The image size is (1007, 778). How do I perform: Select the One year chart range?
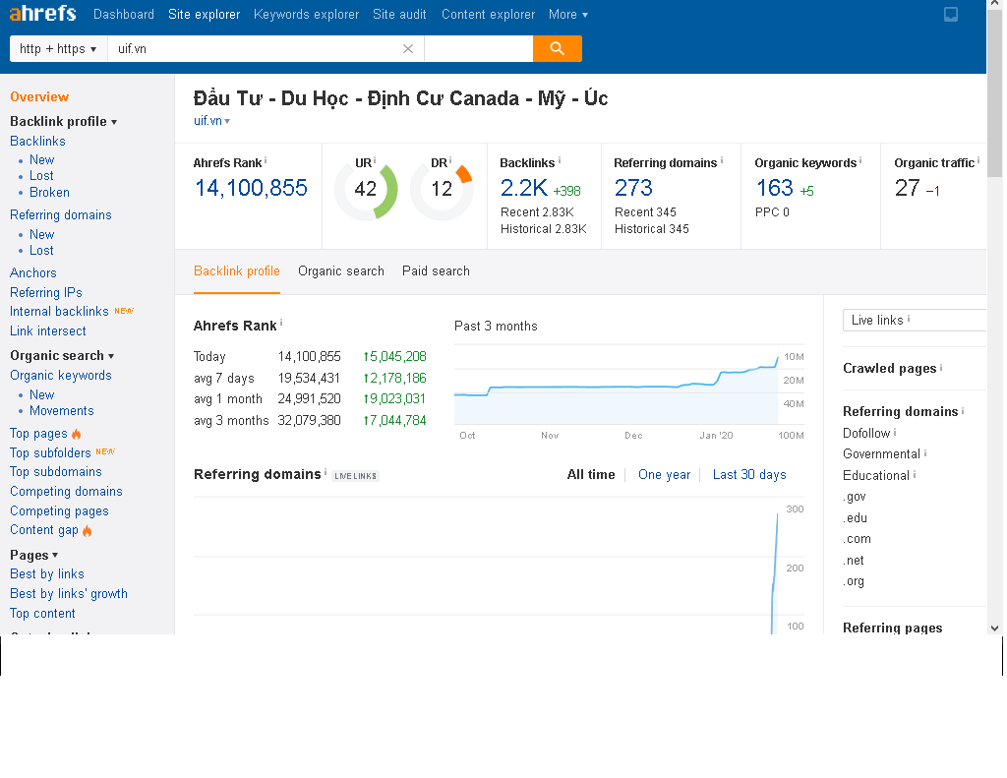pyautogui.click(x=664, y=474)
